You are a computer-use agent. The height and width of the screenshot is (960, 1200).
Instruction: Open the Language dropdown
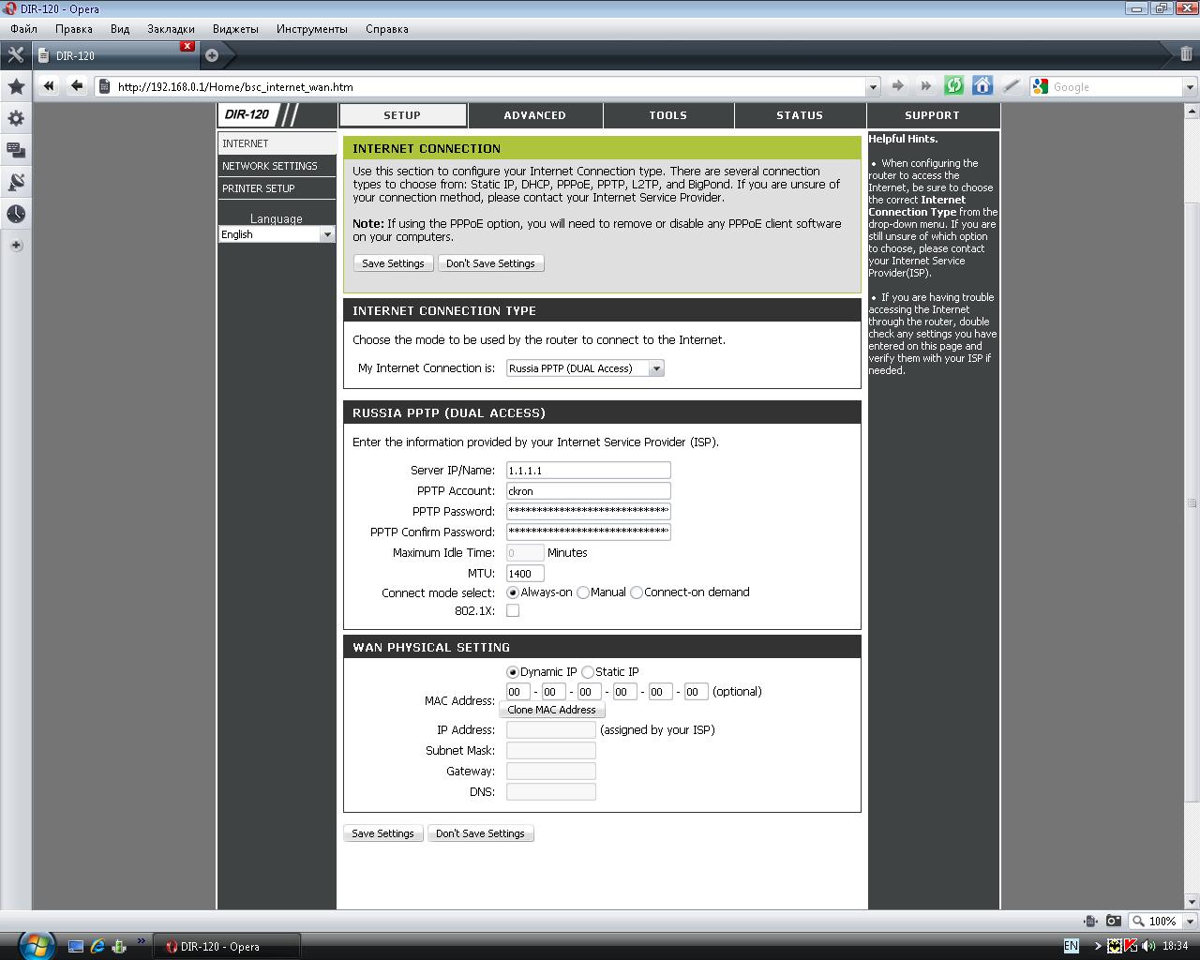click(277, 234)
